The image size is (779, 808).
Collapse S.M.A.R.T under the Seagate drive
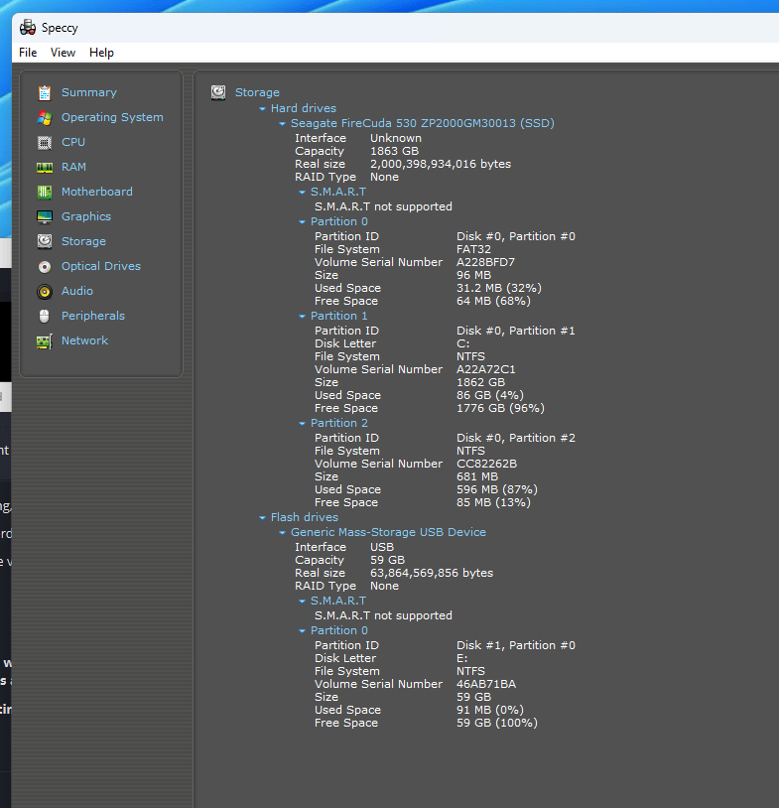click(x=302, y=193)
